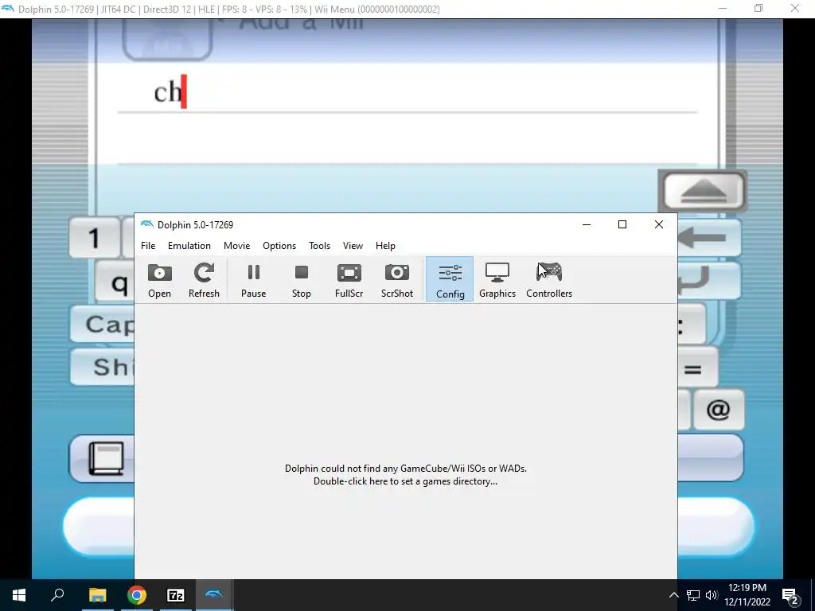Open the Help menu
815x611 pixels.
[x=385, y=246]
